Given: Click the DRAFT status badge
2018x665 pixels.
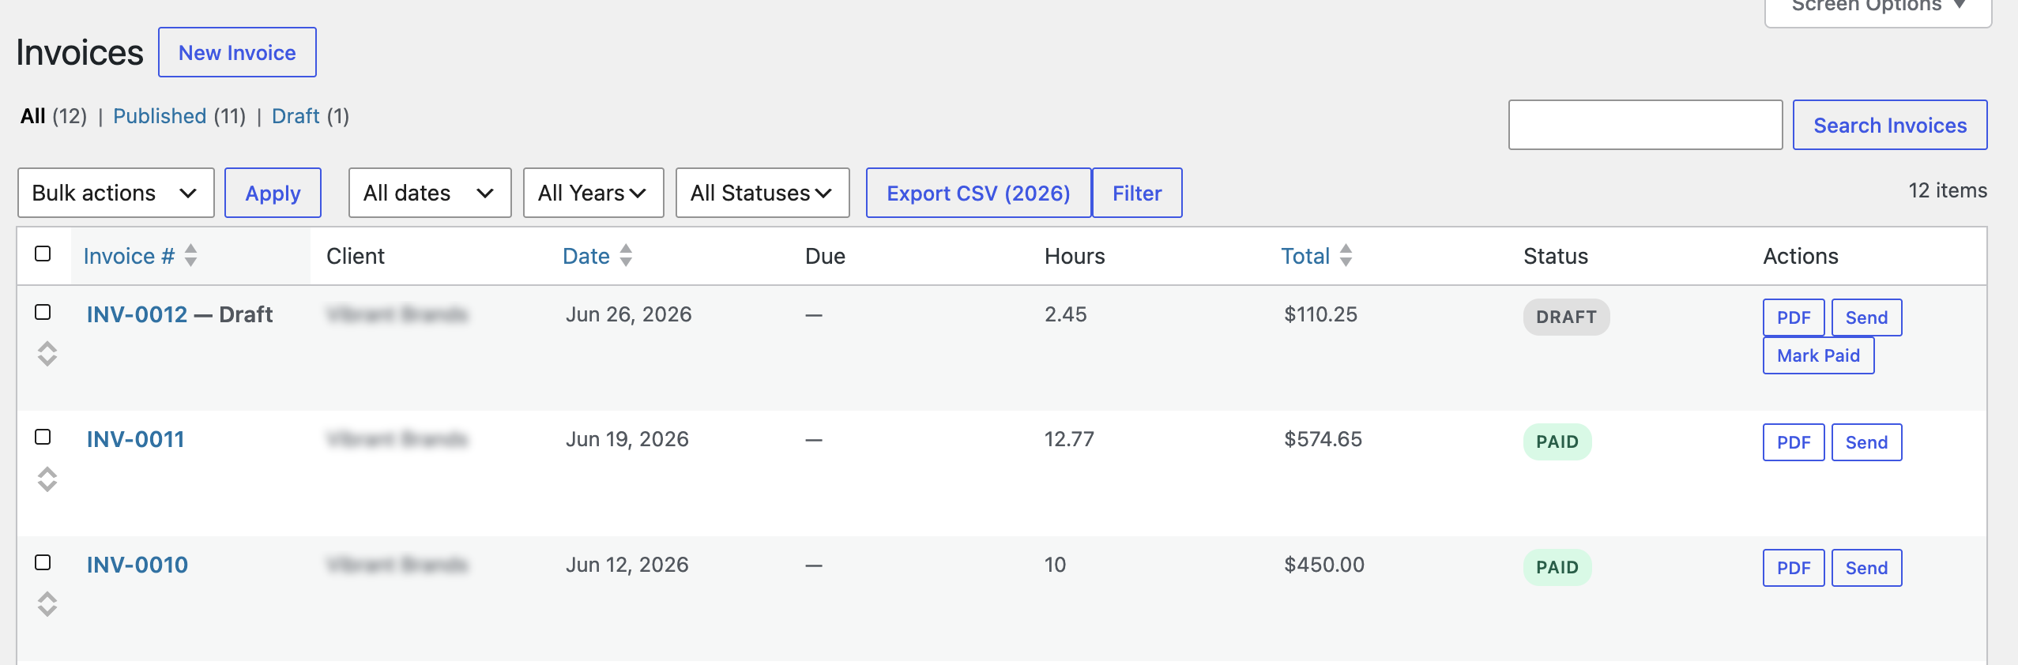Looking at the screenshot, I should tap(1566, 317).
